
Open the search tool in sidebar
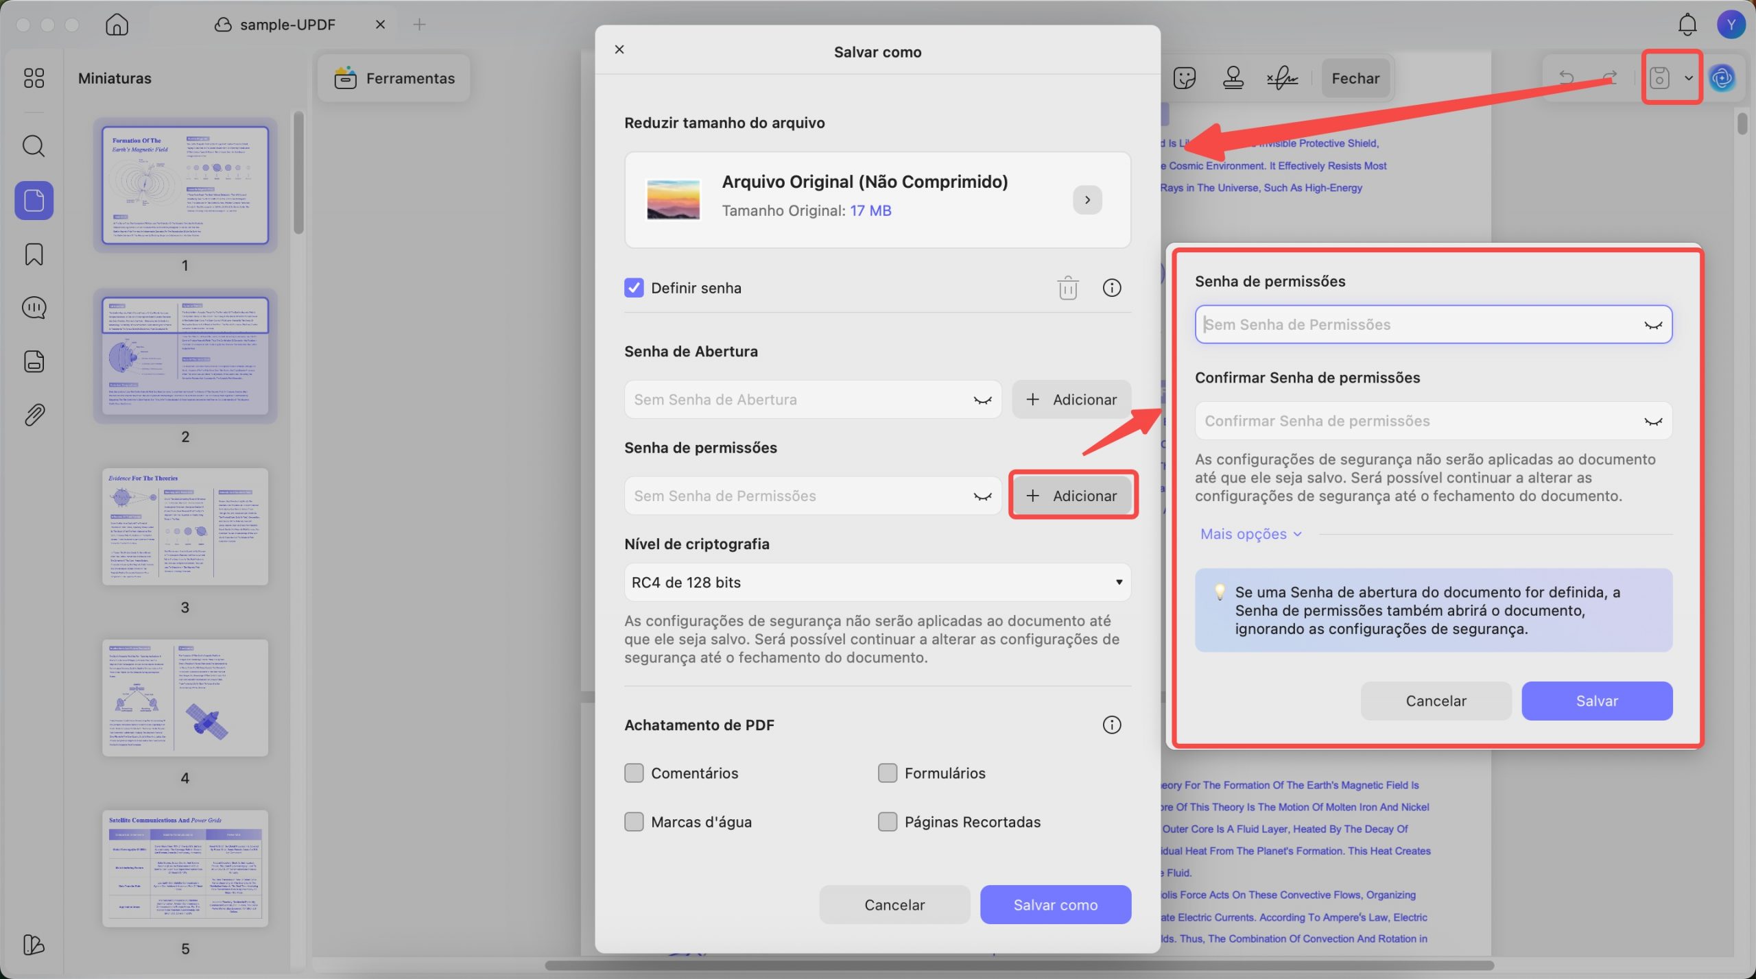coord(34,146)
